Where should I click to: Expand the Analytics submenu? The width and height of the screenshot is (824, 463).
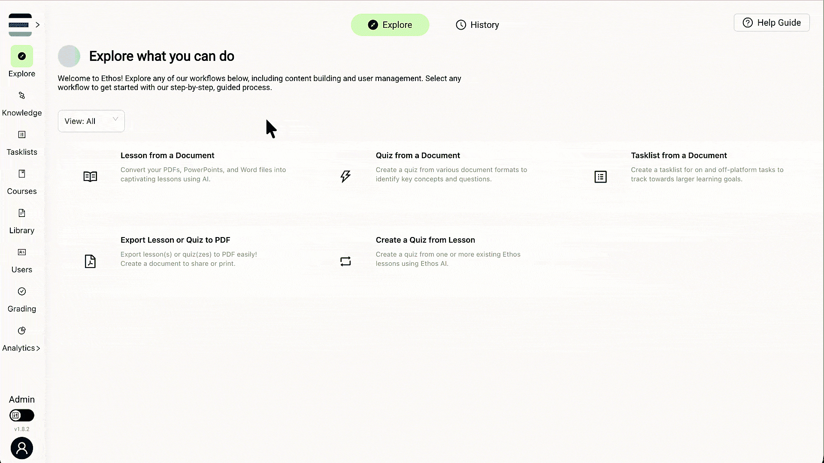(x=38, y=348)
